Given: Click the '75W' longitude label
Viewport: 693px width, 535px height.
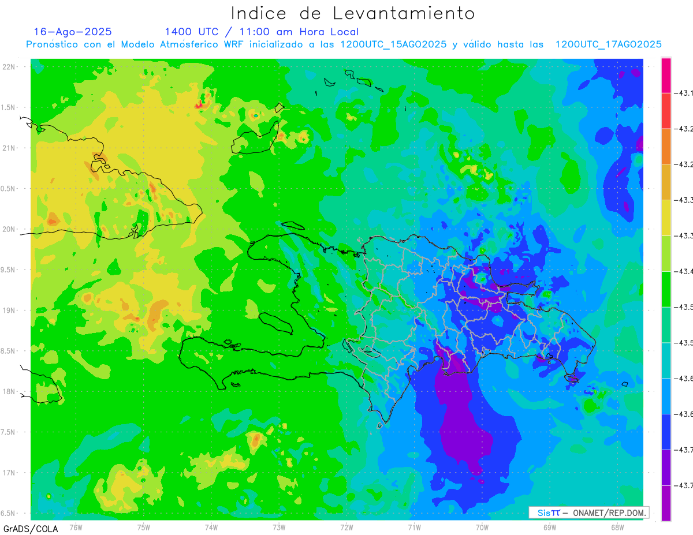Looking at the screenshot, I should pyautogui.click(x=144, y=527).
